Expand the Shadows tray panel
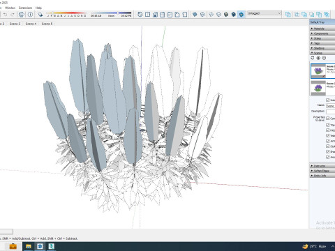Viewport: 335px width, 251px height. click(322, 48)
